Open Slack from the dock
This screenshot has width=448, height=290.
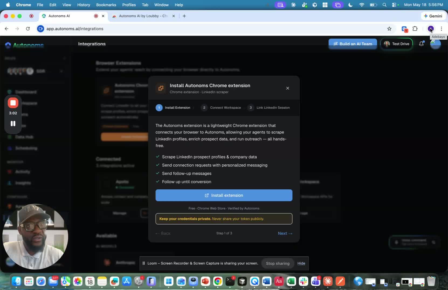tap(304, 281)
